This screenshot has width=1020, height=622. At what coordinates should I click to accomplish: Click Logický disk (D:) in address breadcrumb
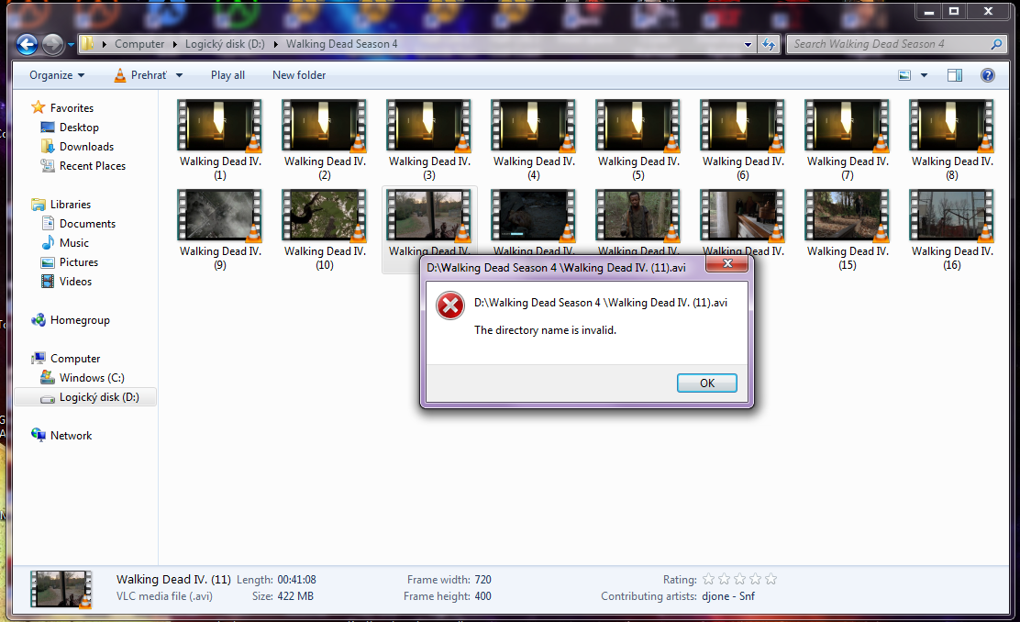click(x=225, y=44)
